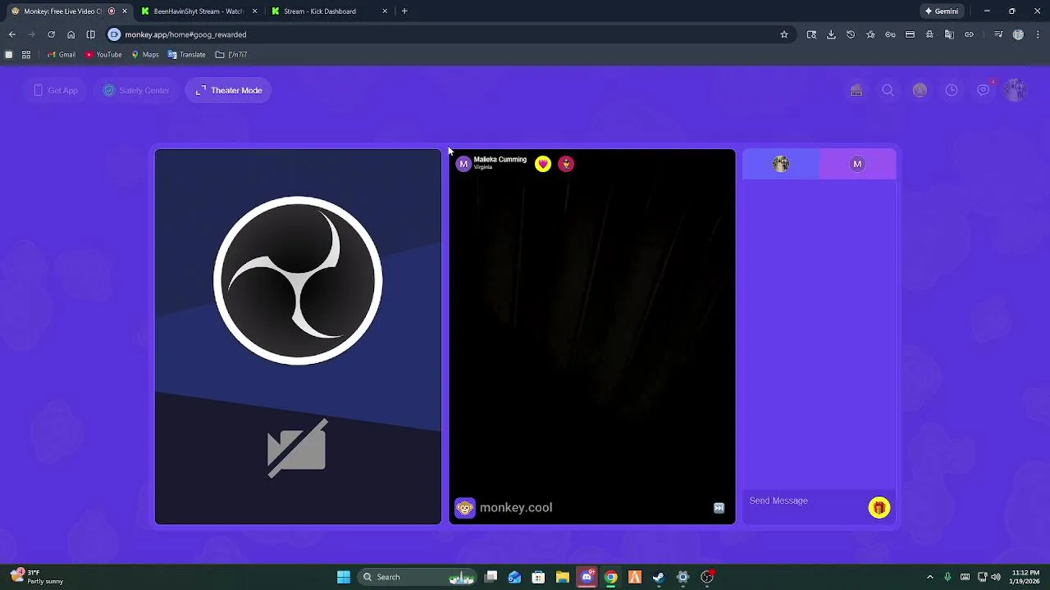Screen dimensions: 1050x590
Task: Click the monkey.cool logo
Action: point(504,508)
